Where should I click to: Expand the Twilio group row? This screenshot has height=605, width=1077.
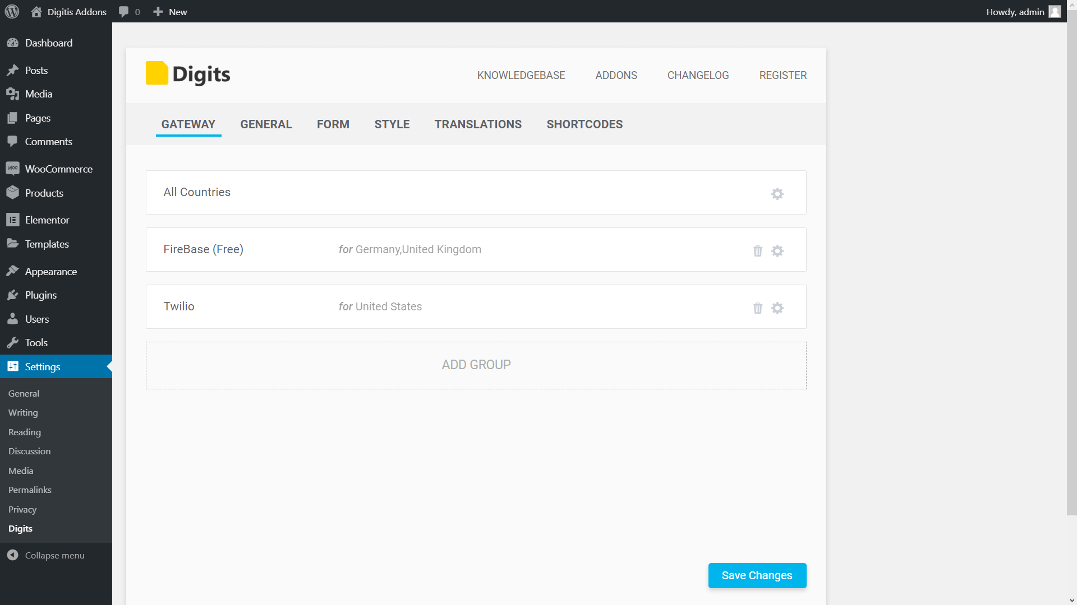click(476, 307)
